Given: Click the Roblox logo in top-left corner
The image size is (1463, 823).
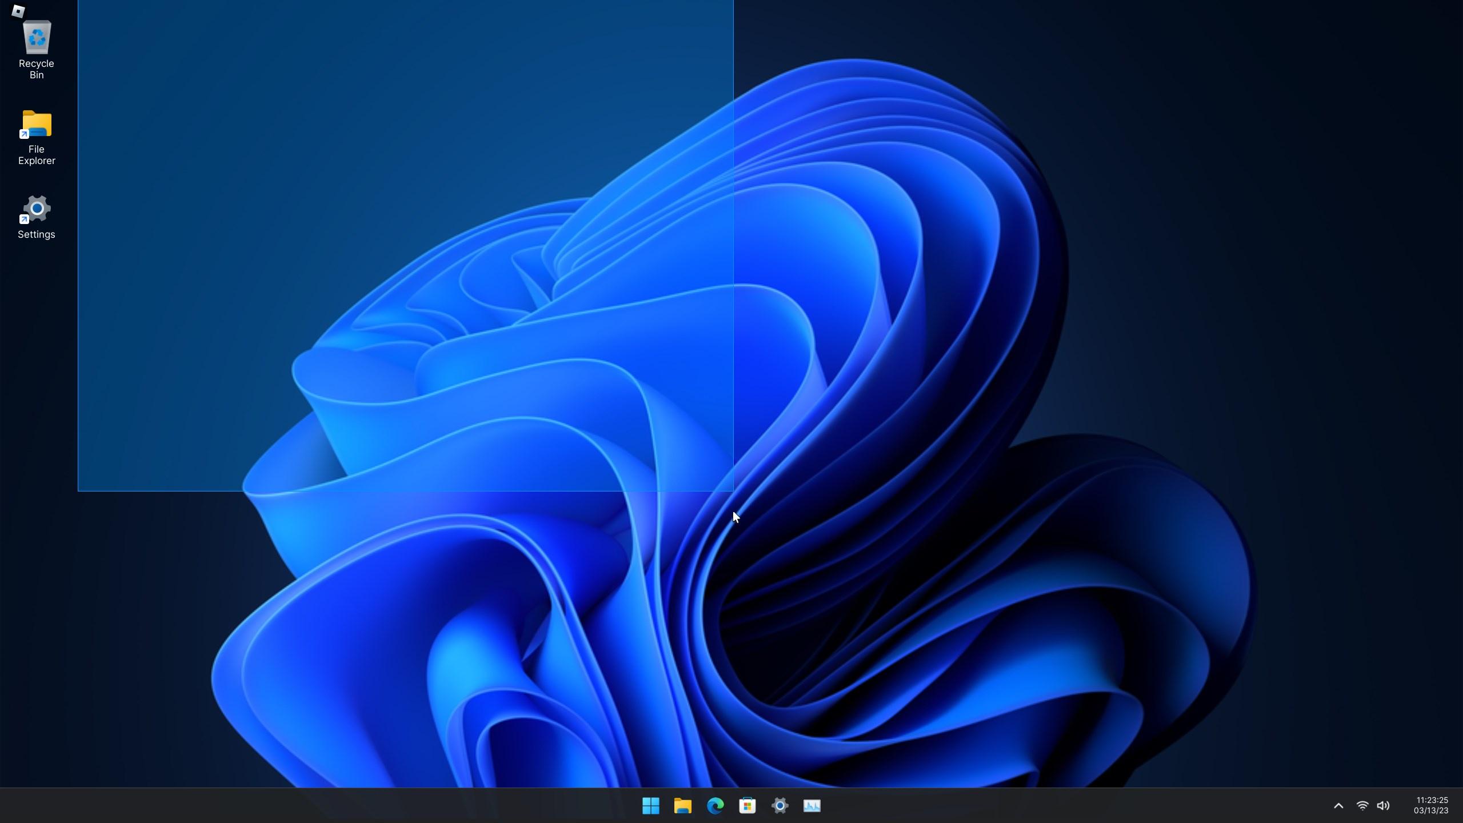Looking at the screenshot, I should (x=18, y=11).
